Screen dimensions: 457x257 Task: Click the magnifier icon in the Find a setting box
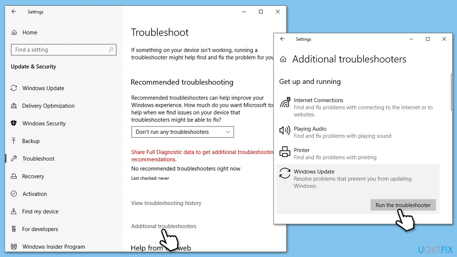111,50
